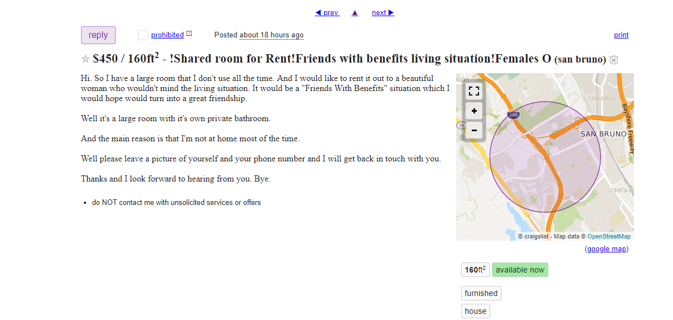Select the furnished attribute tag

(x=481, y=293)
